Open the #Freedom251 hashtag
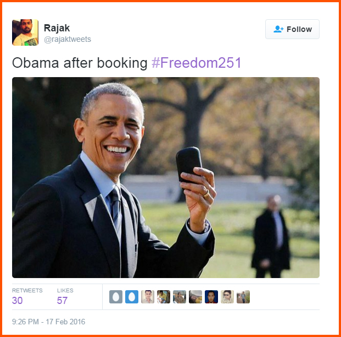 coord(197,63)
